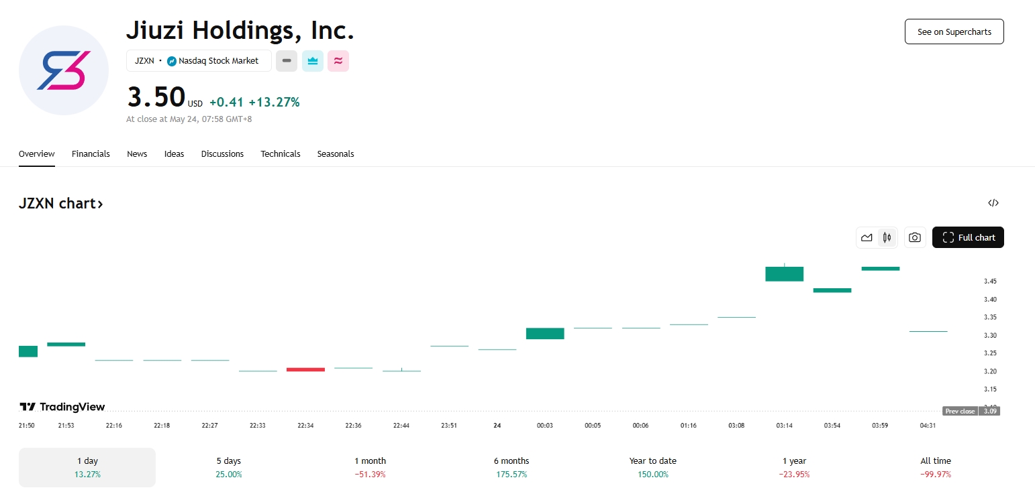Screen dimensions: 1035x492
Task: Switch to candlestick chart view
Action: point(887,237)
